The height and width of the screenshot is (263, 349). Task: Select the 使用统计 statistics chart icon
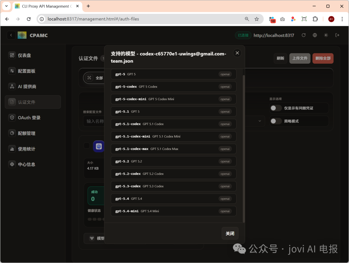pyautogui.click(x=12, y=149)
